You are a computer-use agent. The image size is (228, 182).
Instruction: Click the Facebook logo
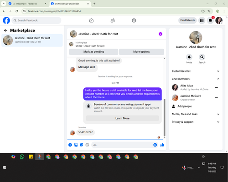tap(6, 20)
